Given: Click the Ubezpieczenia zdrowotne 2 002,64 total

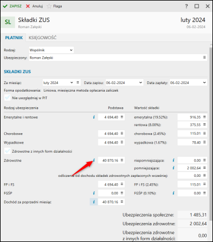Looking at the screenshot, I should (x=193, y=224).
